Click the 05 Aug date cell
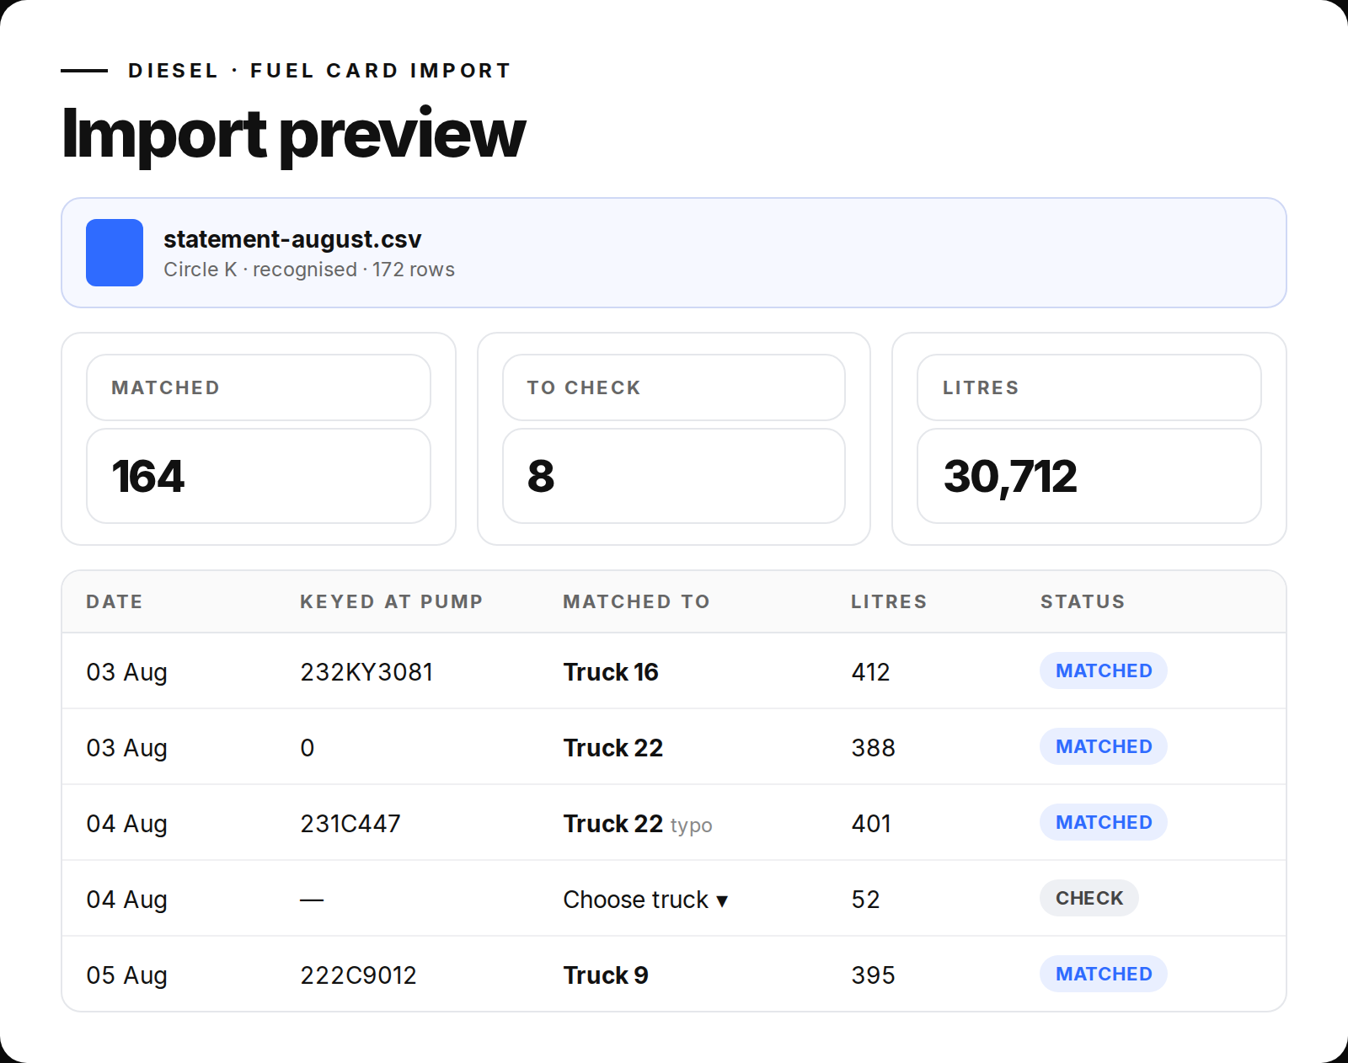The image size is (1348, 1063). pyautogui.click(x=127, y=975)
